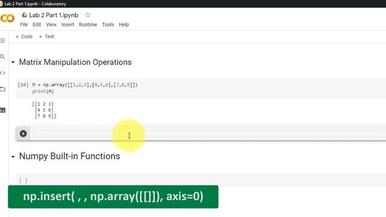This screenshot has height=217, width=386.
Task: Click the Colab logo icon
Action: (7, 19)
